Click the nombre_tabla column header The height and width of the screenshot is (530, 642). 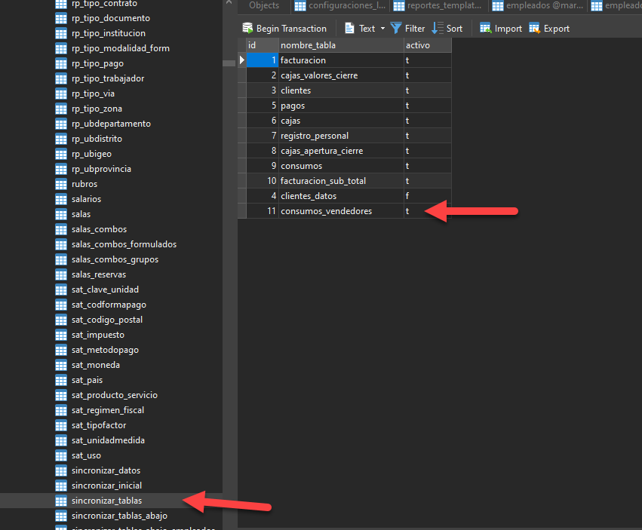coord(339,45)
